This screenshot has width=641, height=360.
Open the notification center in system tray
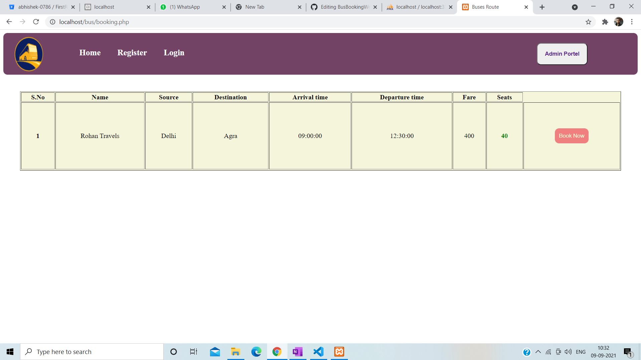point(627,351)
